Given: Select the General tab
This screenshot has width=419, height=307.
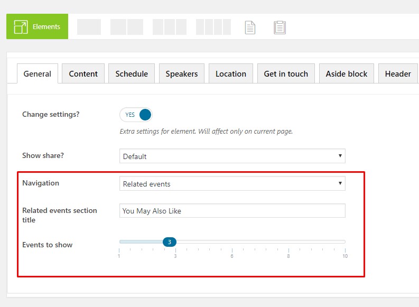Looking at the screenshot, I should point(37,74).
